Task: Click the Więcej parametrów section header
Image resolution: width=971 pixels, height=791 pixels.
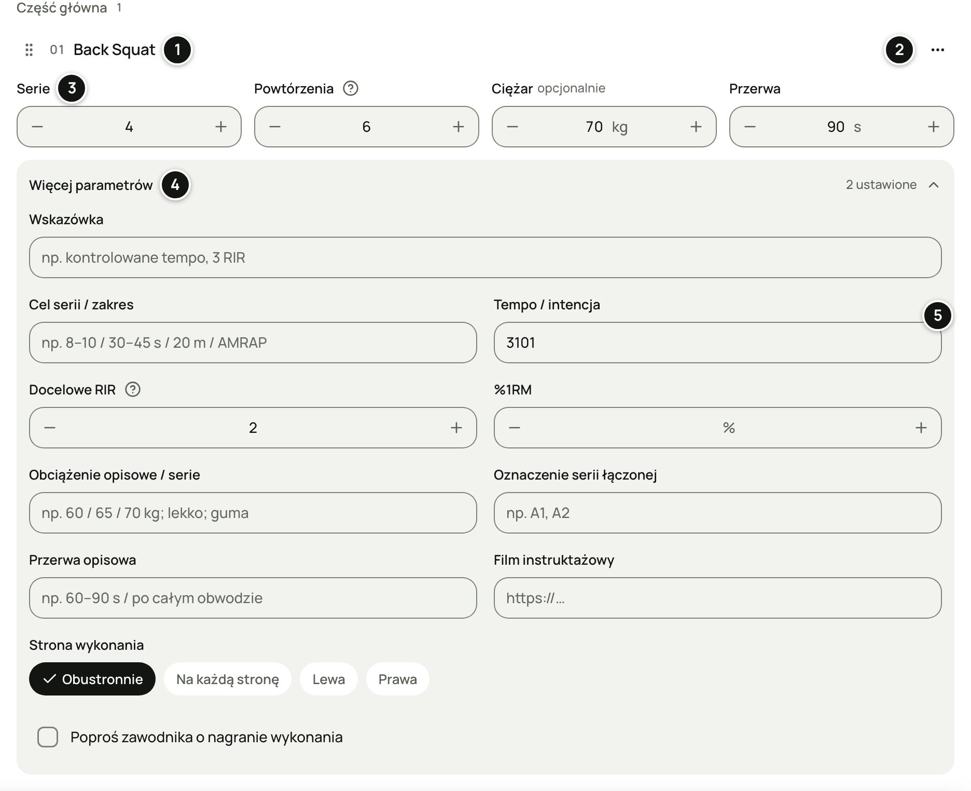Action: tap(91, 185)
